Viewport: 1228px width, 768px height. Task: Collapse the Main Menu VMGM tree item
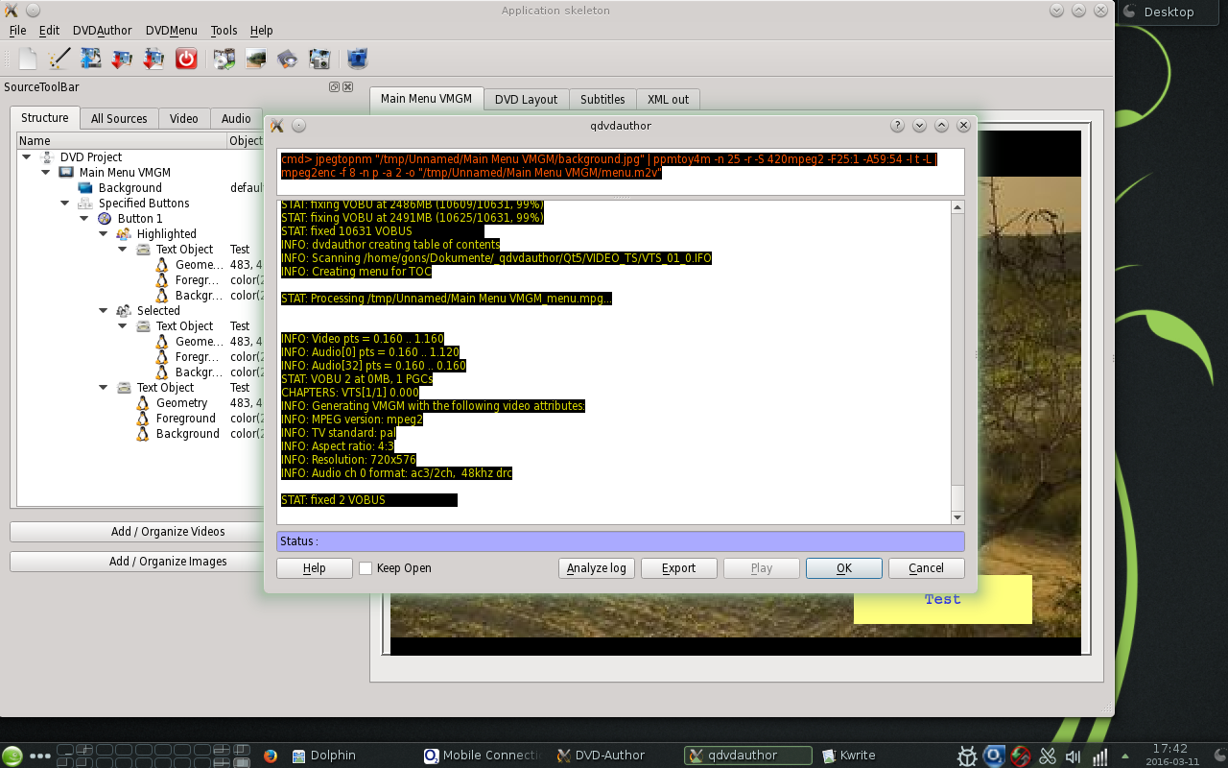tap(45, 172)
